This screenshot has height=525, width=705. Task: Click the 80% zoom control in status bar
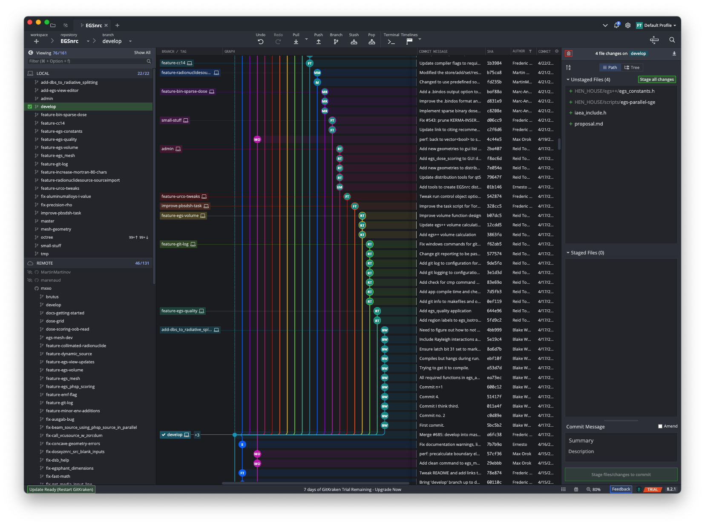(593, 489)
